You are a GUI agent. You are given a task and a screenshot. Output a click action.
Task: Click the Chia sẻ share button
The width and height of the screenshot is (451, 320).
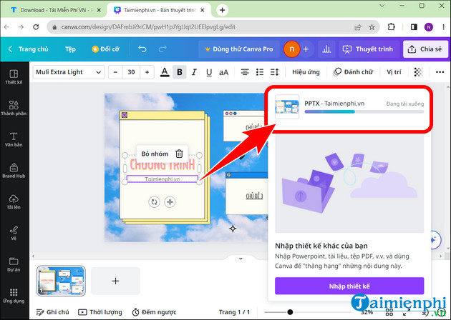[x=425, y=49]
